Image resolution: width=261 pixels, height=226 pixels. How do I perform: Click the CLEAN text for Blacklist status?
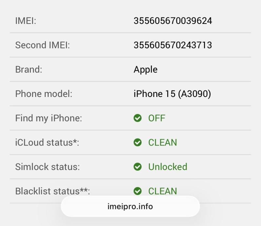(162, 191)
